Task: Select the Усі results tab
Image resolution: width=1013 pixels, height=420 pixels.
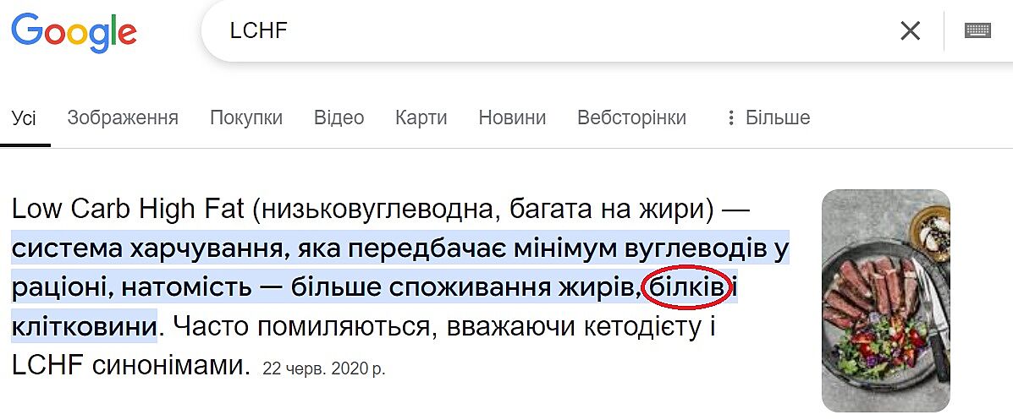Action: [x=24, y=117]
